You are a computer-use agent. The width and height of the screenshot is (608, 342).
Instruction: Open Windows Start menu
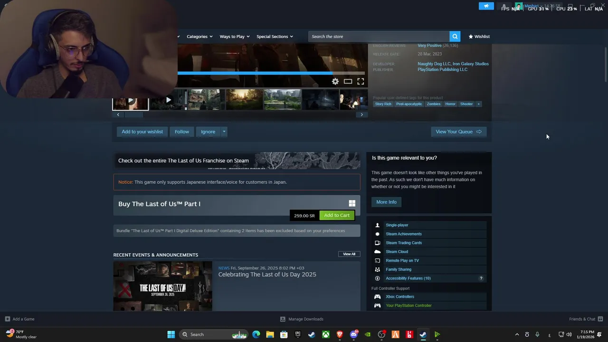(171, 334)
